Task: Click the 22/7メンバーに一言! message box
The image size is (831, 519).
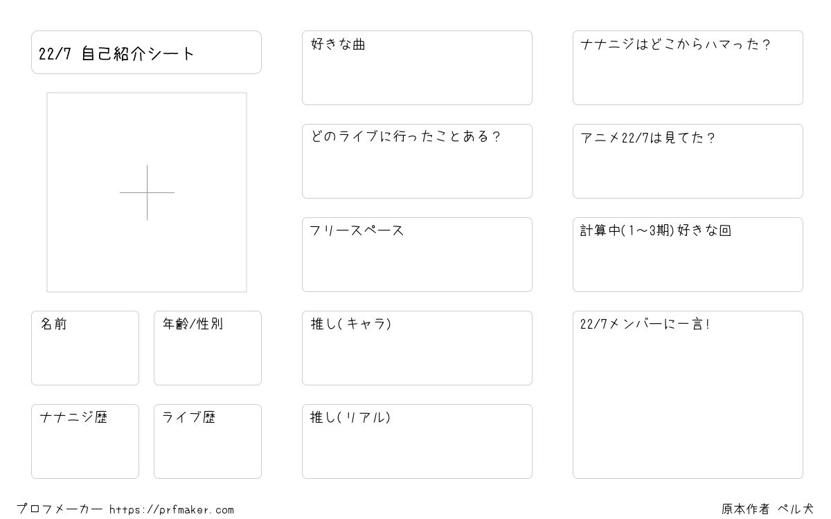Action: [688, 394]
